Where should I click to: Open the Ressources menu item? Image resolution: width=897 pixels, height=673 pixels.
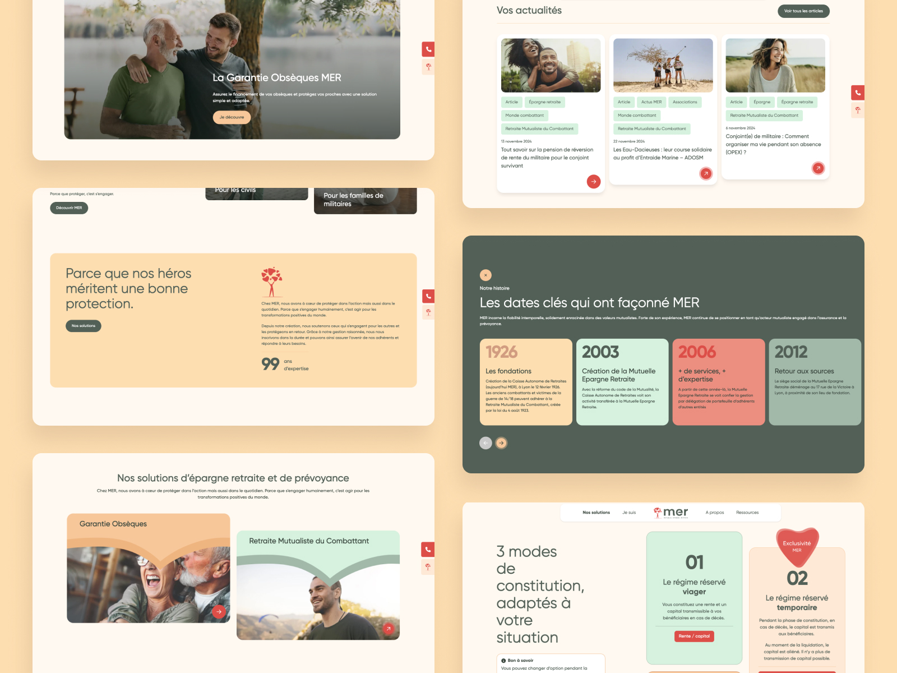point(747,513)
